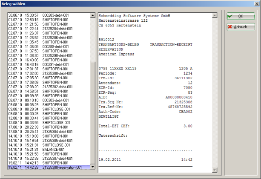261x179 pixels.
Task: Close the Beleg wählen dialog window
Action: 256,4
